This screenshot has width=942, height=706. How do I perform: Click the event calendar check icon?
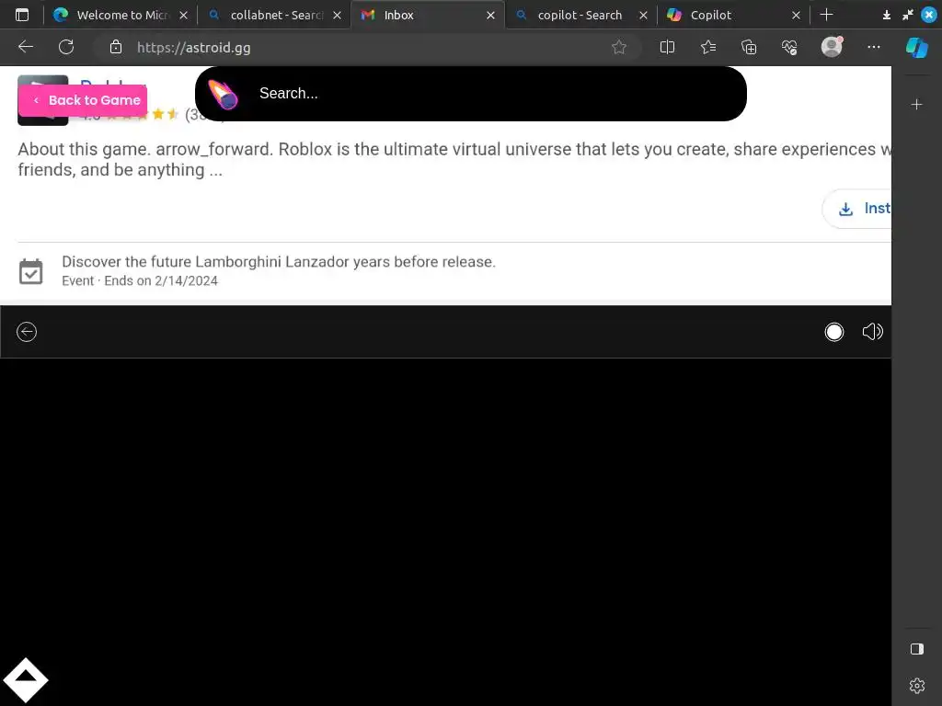(x=30, y=271)
